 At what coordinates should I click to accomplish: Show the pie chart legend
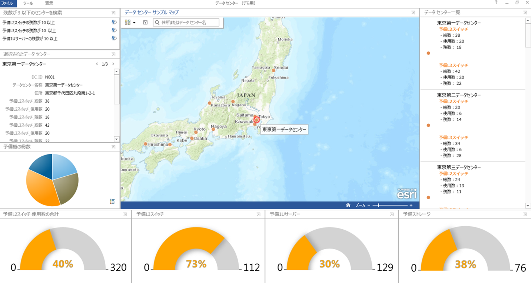coord(113,201)
